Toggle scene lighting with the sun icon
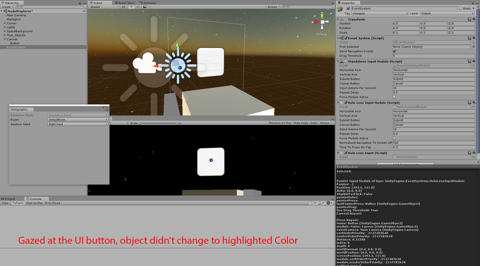This screenshot has width=480, height=266. [x=131, y=7]
